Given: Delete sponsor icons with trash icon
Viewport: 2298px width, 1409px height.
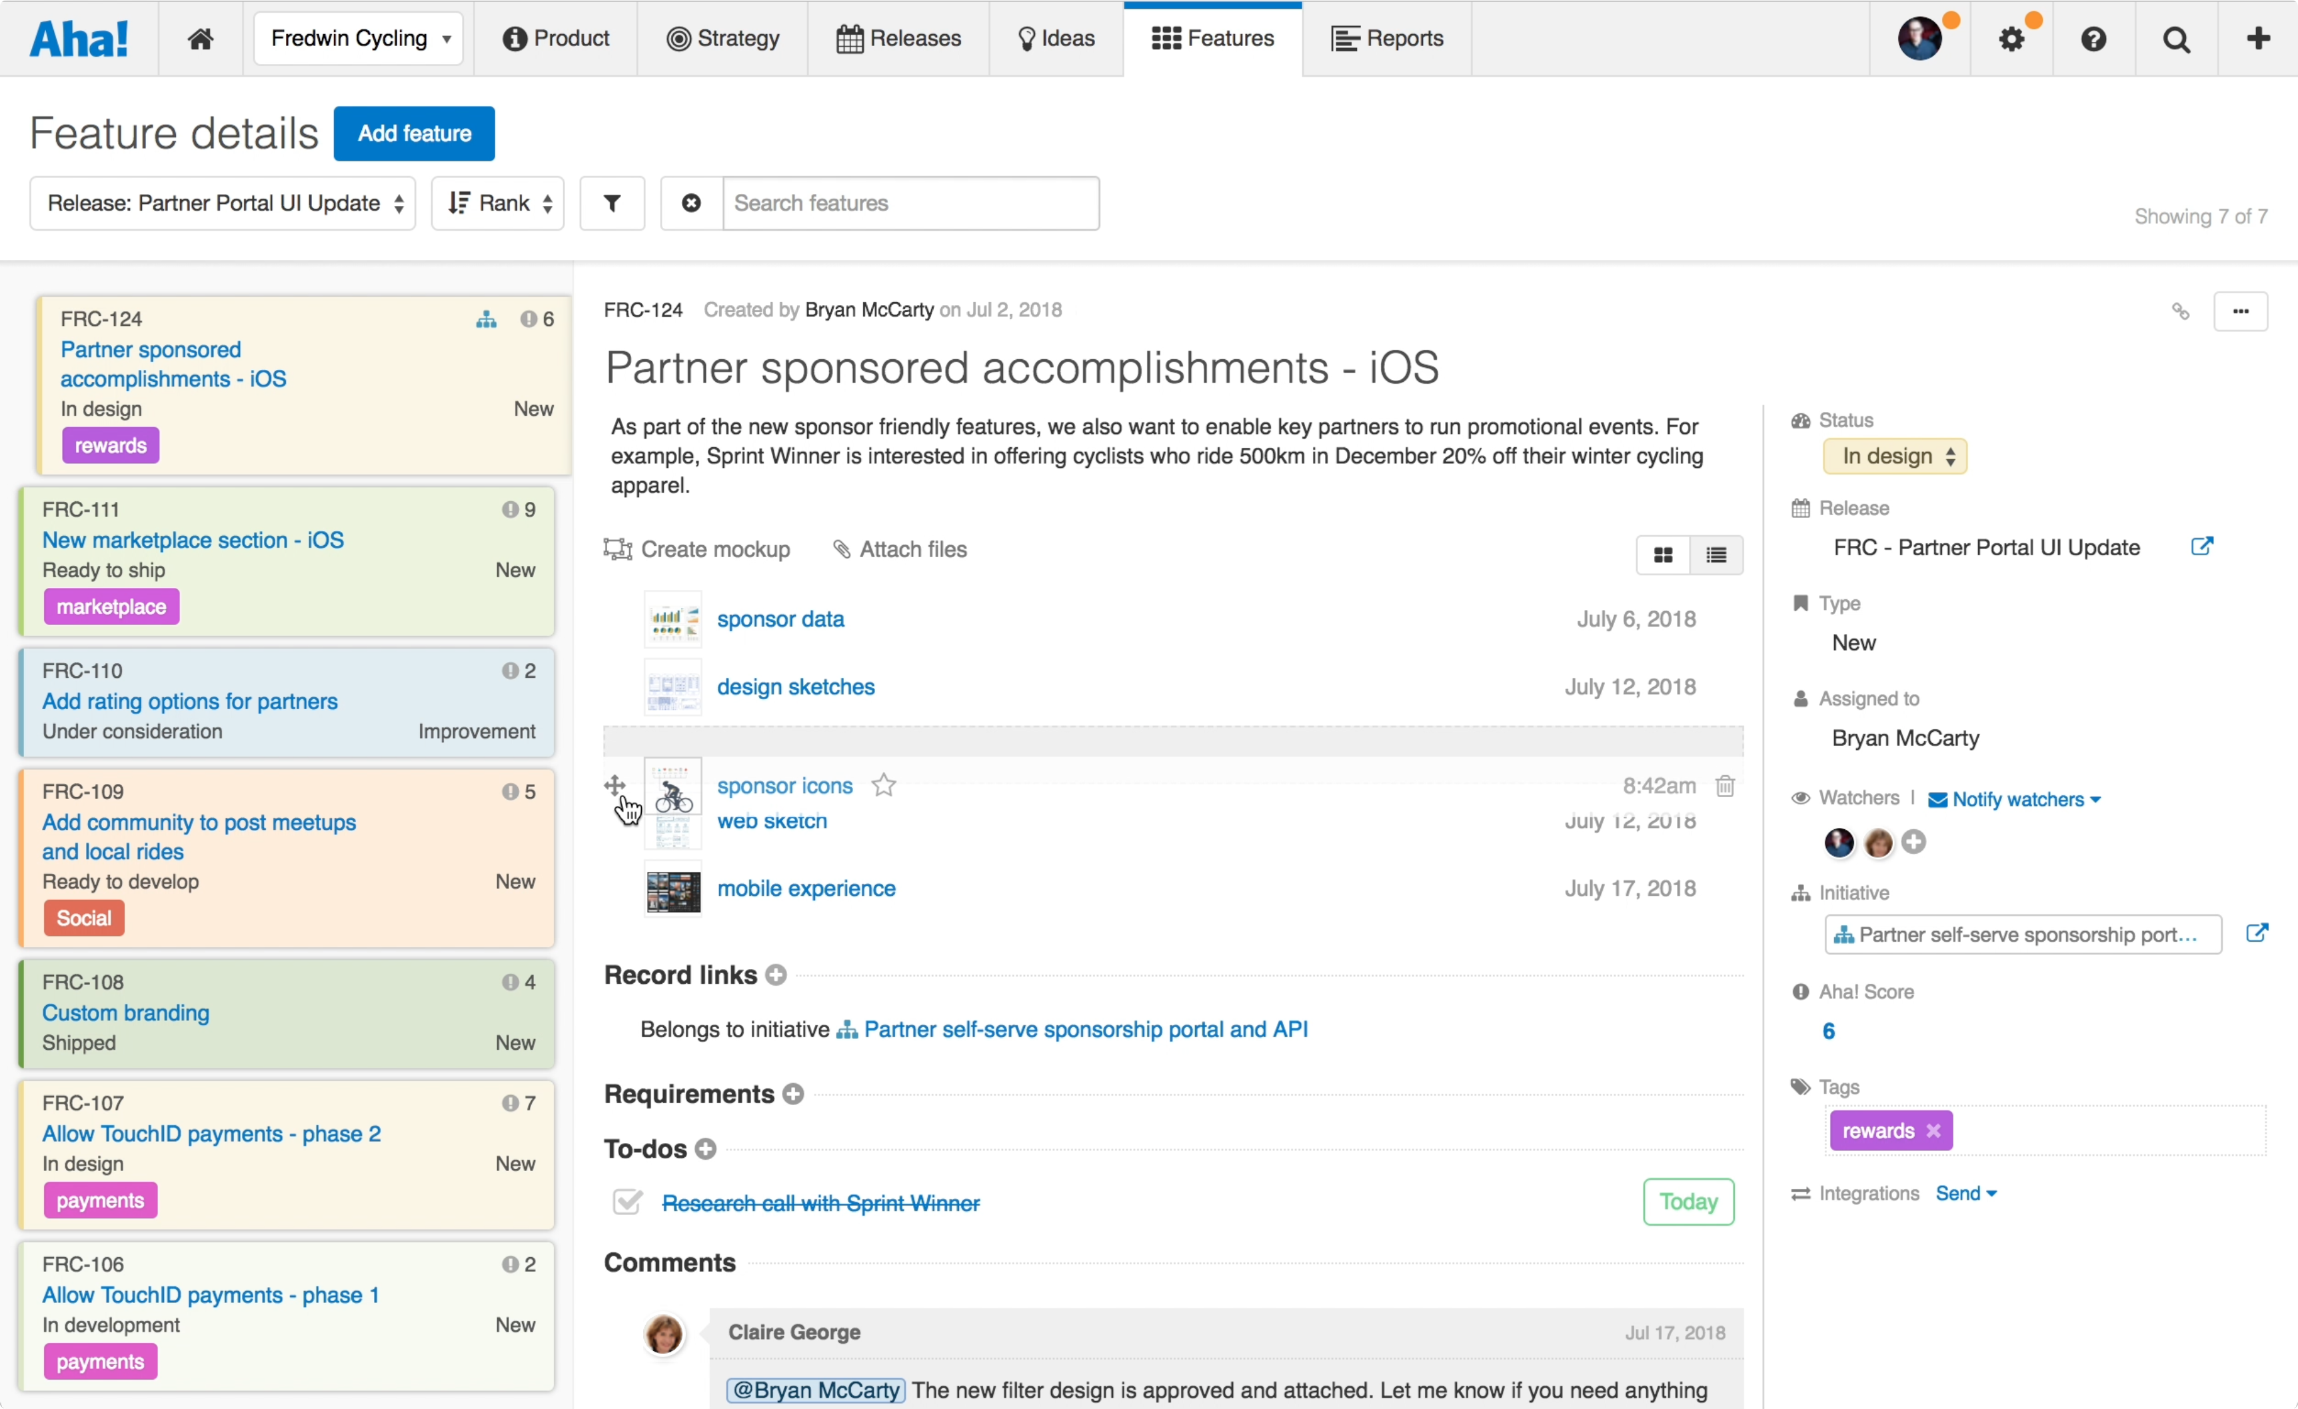Looking at the screenshot, I should (x=1724, y=786).
